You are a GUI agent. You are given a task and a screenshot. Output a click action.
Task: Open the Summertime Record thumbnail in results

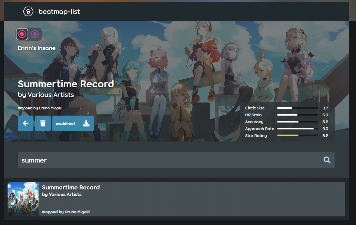[23, 199]
